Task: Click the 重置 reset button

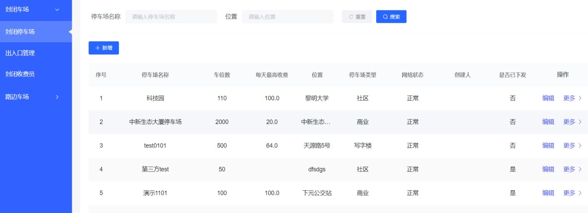Action: [x=357, y=17]
